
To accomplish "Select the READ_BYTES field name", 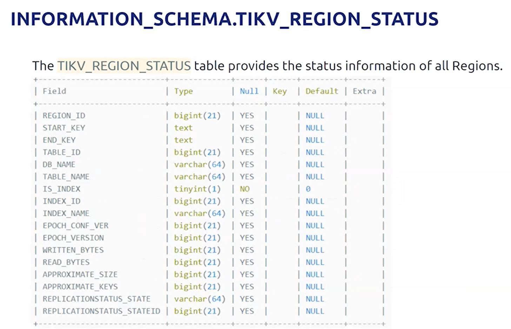I will click(x=66, y=262).
